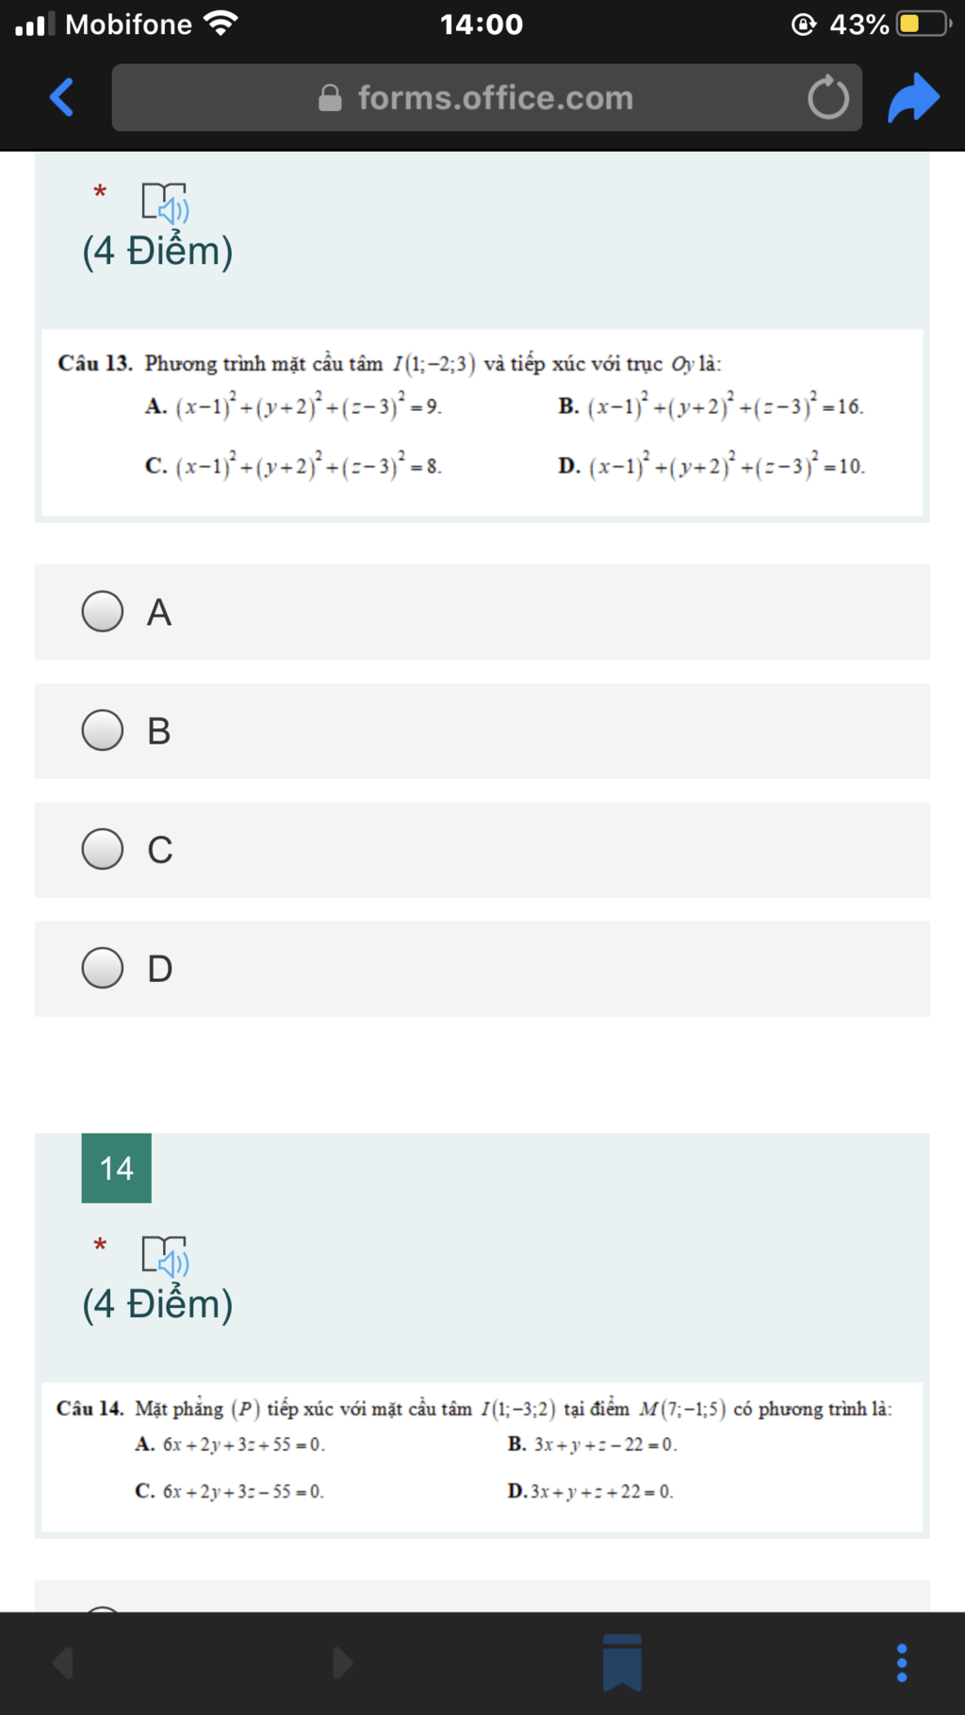The width and height of the screenshot is (965, 1715).
Task: Open the Câu 13 question image
Action: click(x=482, y=422)
